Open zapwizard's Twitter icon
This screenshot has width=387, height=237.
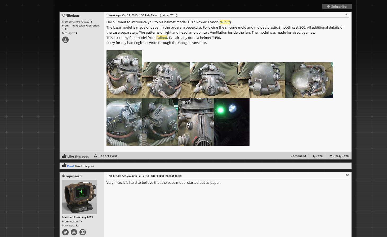click(65, 232)
